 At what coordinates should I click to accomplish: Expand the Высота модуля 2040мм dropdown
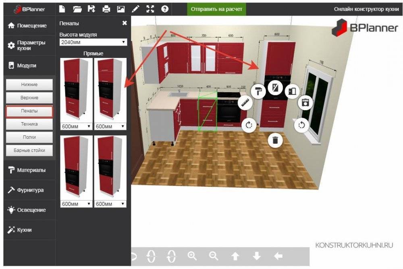(93, 42)
